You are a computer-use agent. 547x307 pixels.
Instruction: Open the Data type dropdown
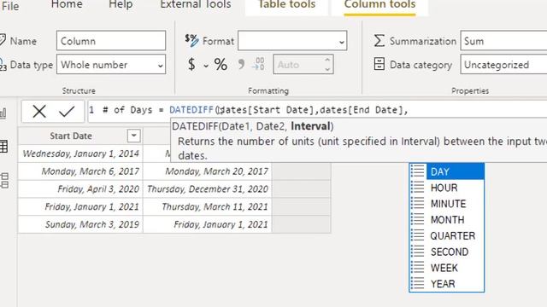click(111, 65)
